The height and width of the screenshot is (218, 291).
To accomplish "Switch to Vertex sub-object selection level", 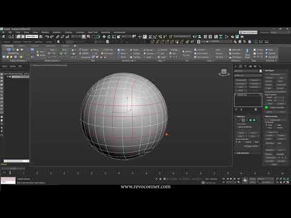I will pyautogui.click(x=239, y=120).
